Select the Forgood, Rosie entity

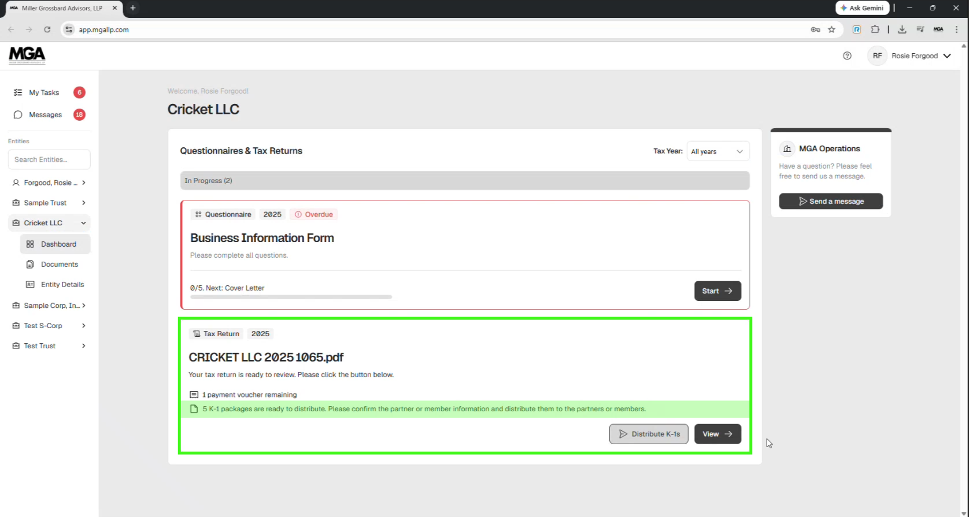click(50, 183)
